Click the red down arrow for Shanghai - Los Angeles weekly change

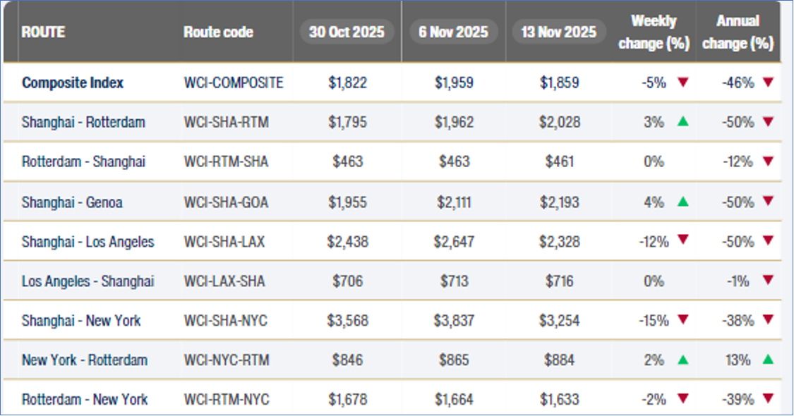pos(682,241)
